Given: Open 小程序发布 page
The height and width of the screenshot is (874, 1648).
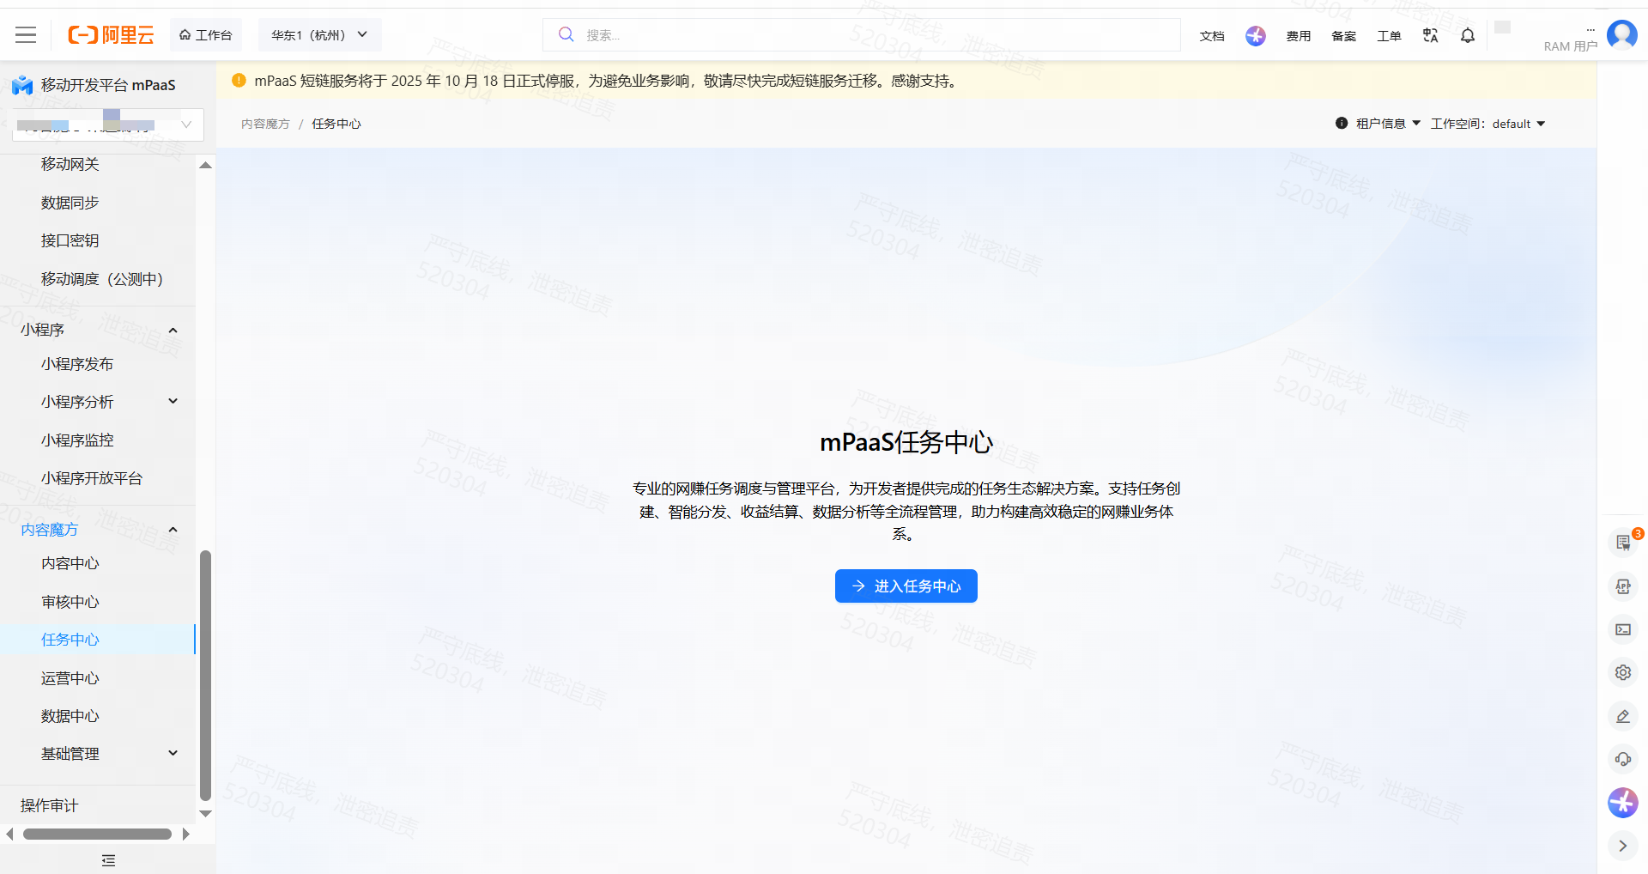Looking at the screenshot, I should coord(77,364).
